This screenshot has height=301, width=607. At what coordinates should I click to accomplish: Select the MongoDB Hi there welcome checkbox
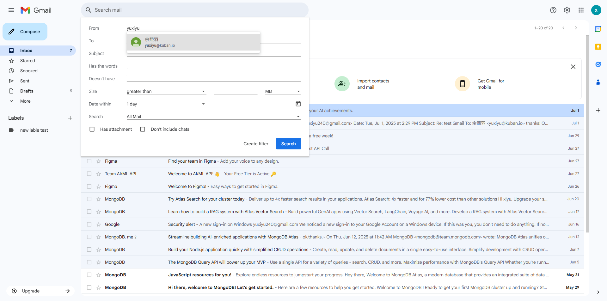pos(89,287)
